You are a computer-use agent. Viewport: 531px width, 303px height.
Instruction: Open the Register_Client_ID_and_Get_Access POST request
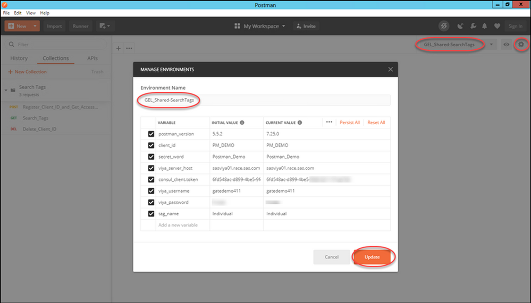(56, 107)
